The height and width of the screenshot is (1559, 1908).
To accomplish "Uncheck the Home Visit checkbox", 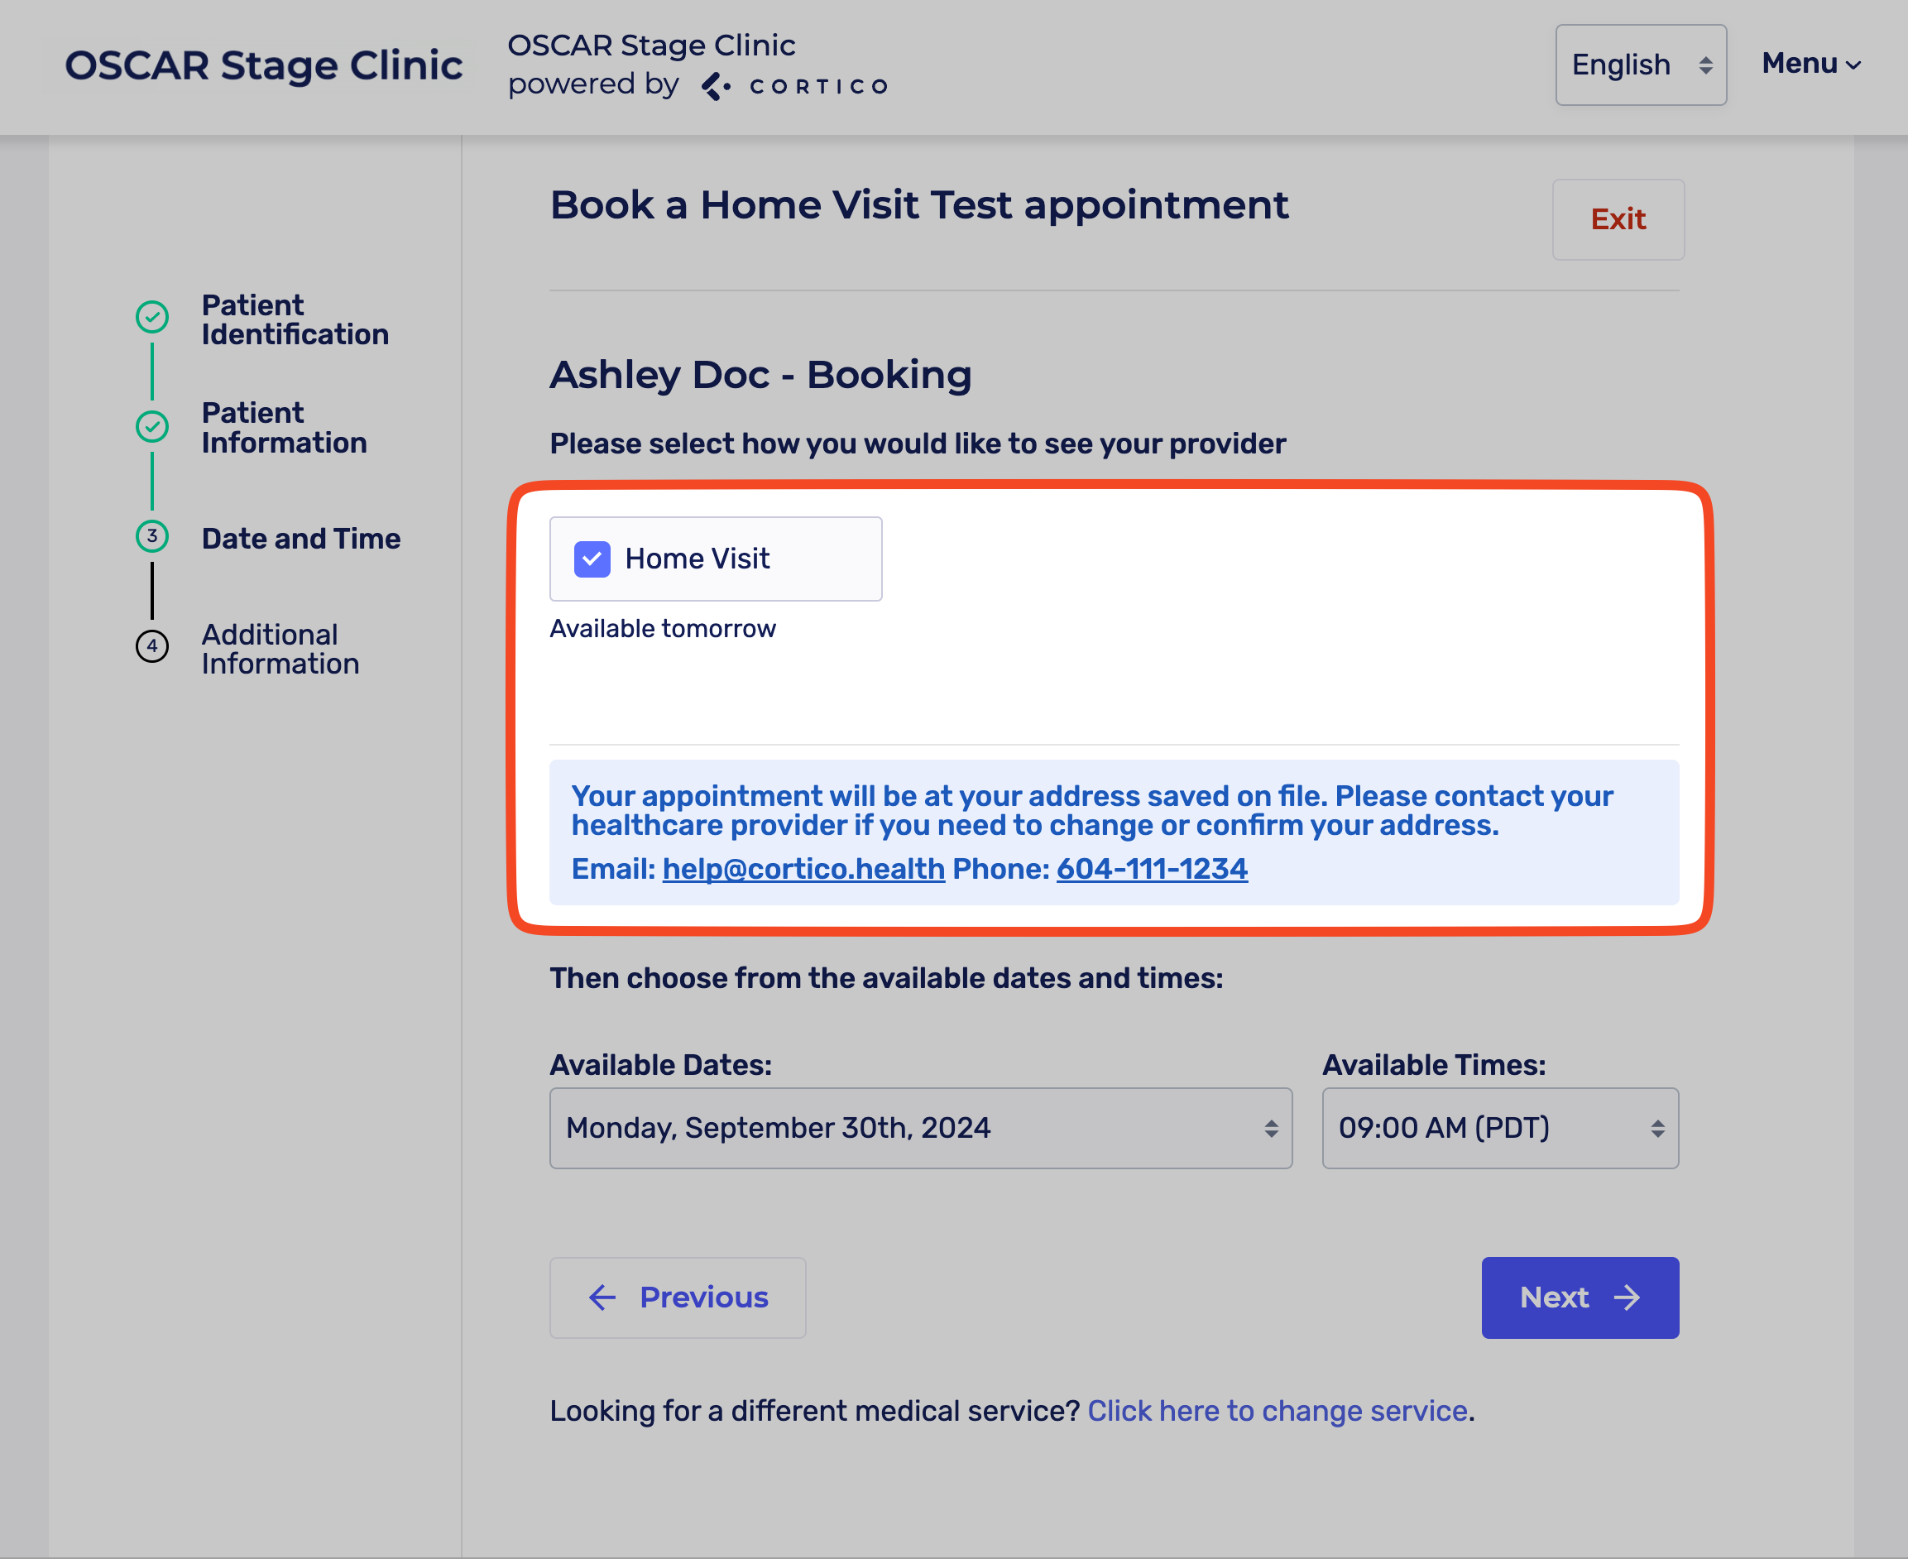I will coord(592,559).
